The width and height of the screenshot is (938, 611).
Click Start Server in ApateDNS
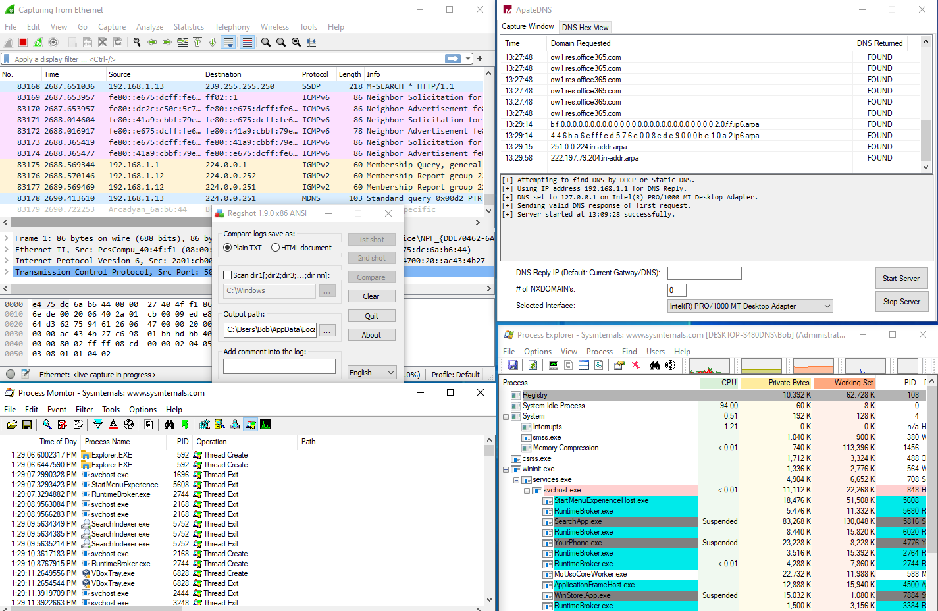(901, 278)
